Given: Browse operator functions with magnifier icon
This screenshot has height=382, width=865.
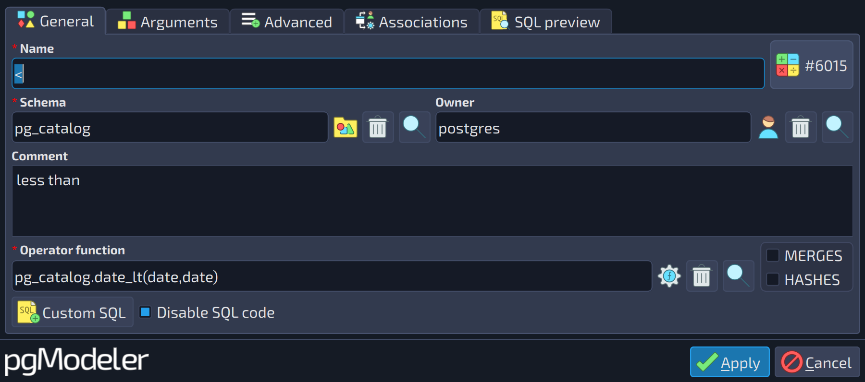Looking at the screenshot, I should [738, 276].
